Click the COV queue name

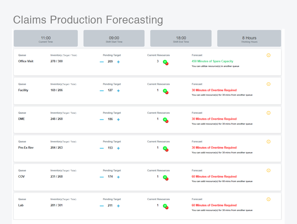pyautogui.click(x=21, y=177)
